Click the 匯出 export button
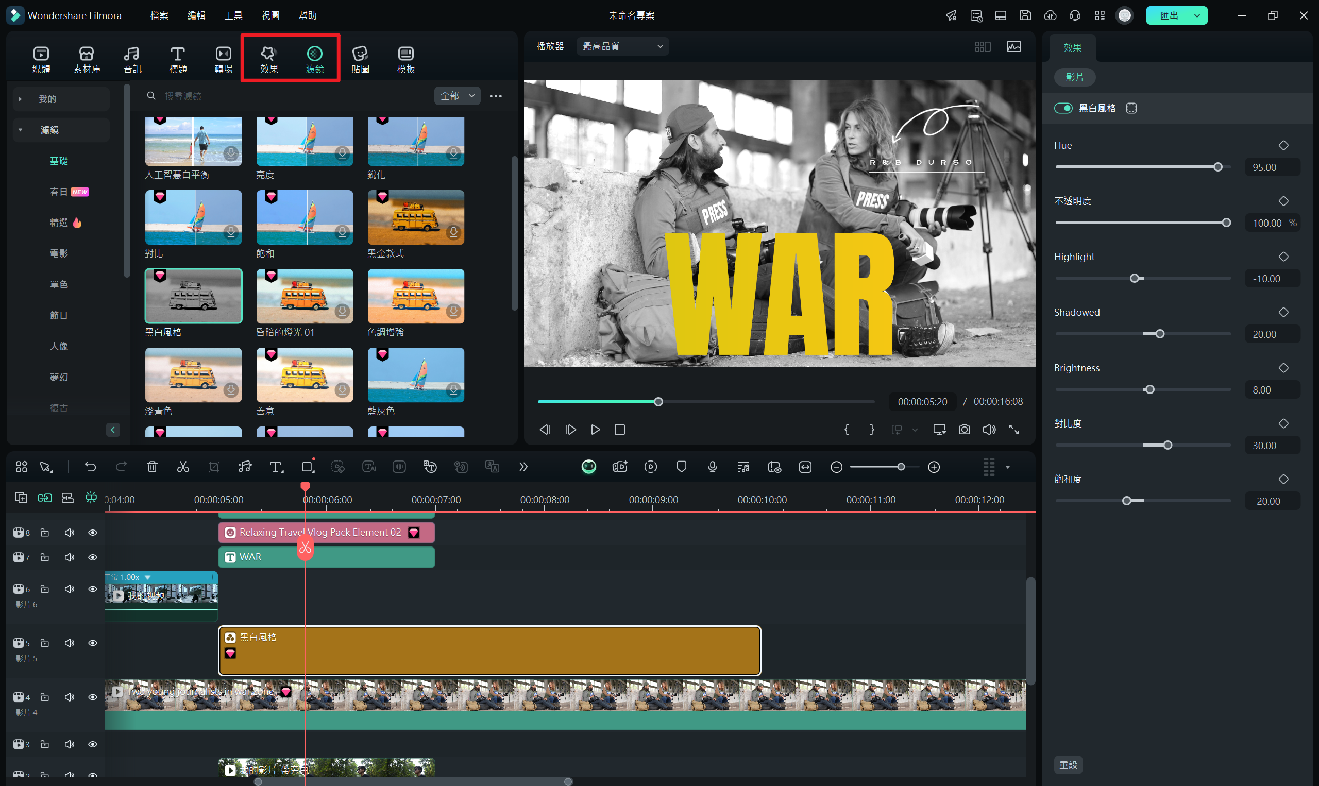The height and width of the screenshot is (786, 1319). pos(1168,15)
